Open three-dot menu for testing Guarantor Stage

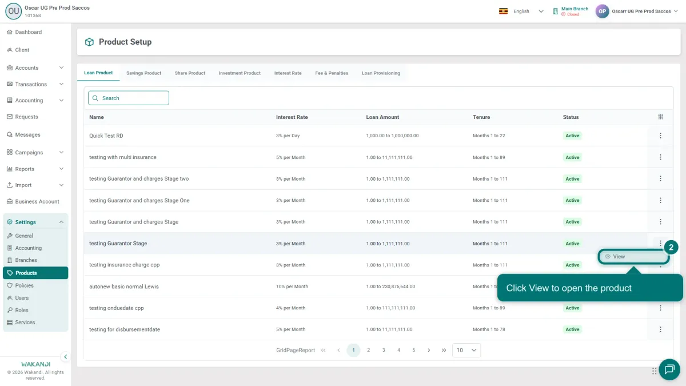tap(660, 243)
